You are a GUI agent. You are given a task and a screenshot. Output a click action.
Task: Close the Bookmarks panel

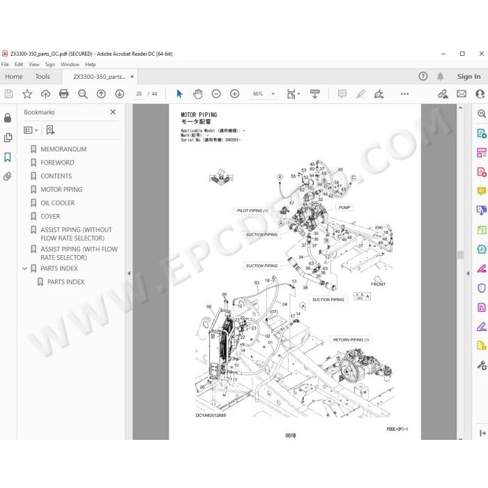(113, 112)
